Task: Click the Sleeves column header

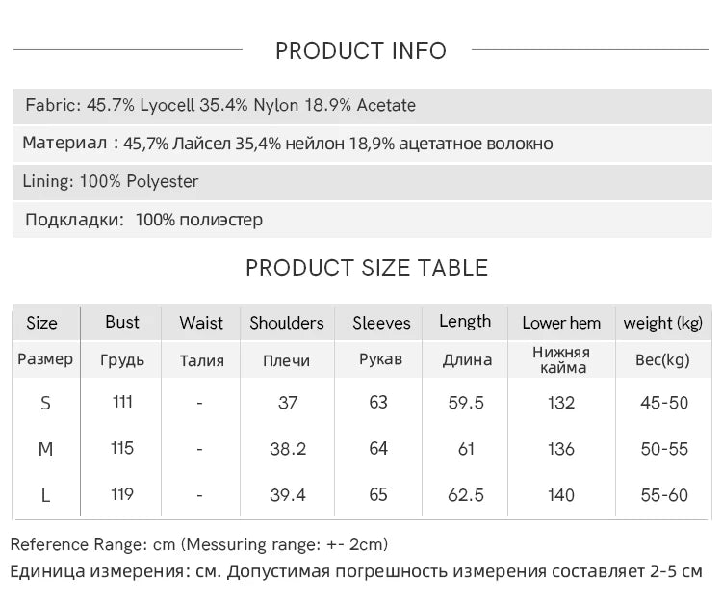Action: (x=381, y=323)
